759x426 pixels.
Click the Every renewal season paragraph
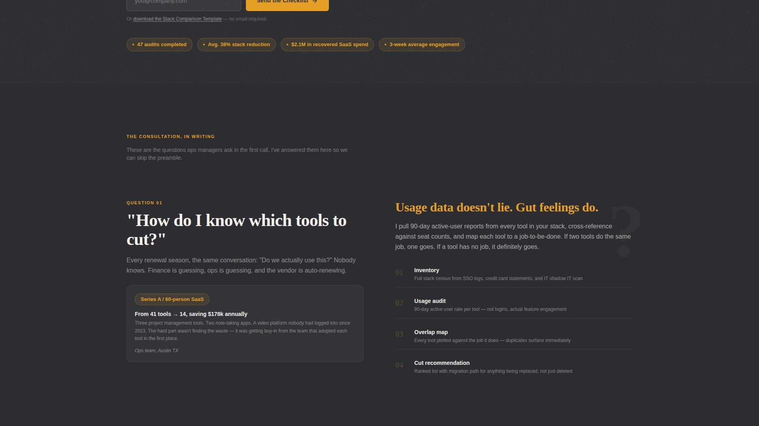click(241, 265)
